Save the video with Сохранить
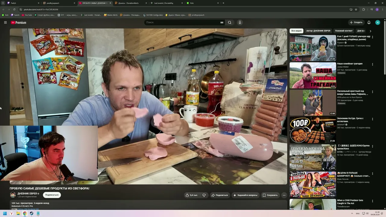The width and height of the screenshot is (386, 217). click(270, 195)
